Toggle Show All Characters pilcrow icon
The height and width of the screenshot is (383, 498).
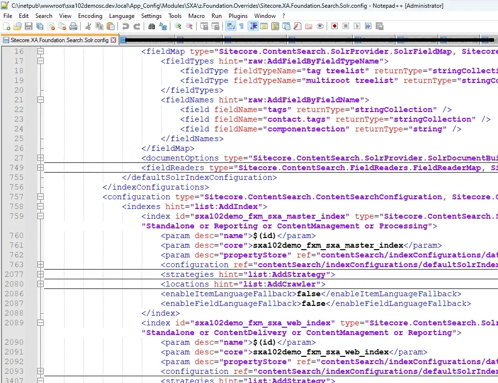click(241, 26)
